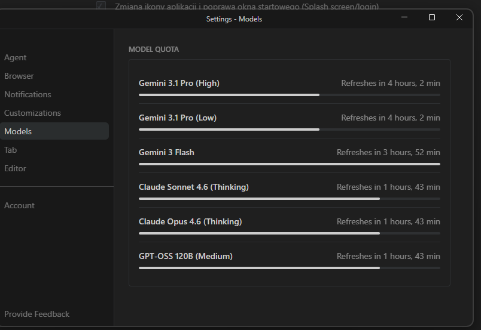Select the Models sidebar item
This screenshot has width=481, height=330.
pyautogui.click(x=54, y=131)
